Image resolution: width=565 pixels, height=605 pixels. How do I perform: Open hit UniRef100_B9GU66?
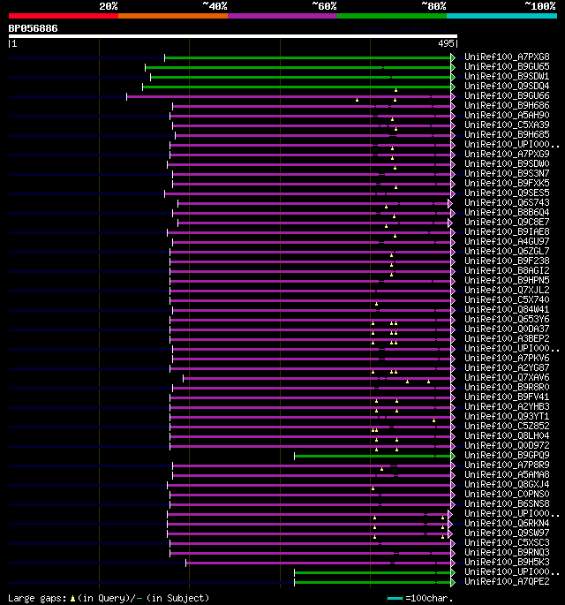[x=507, y=95]
